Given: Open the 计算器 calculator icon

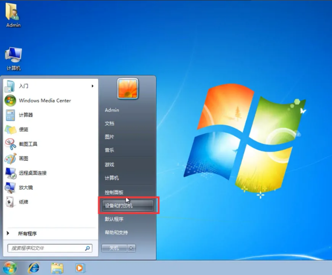Looking at the screenshot, I should [10, 115].
